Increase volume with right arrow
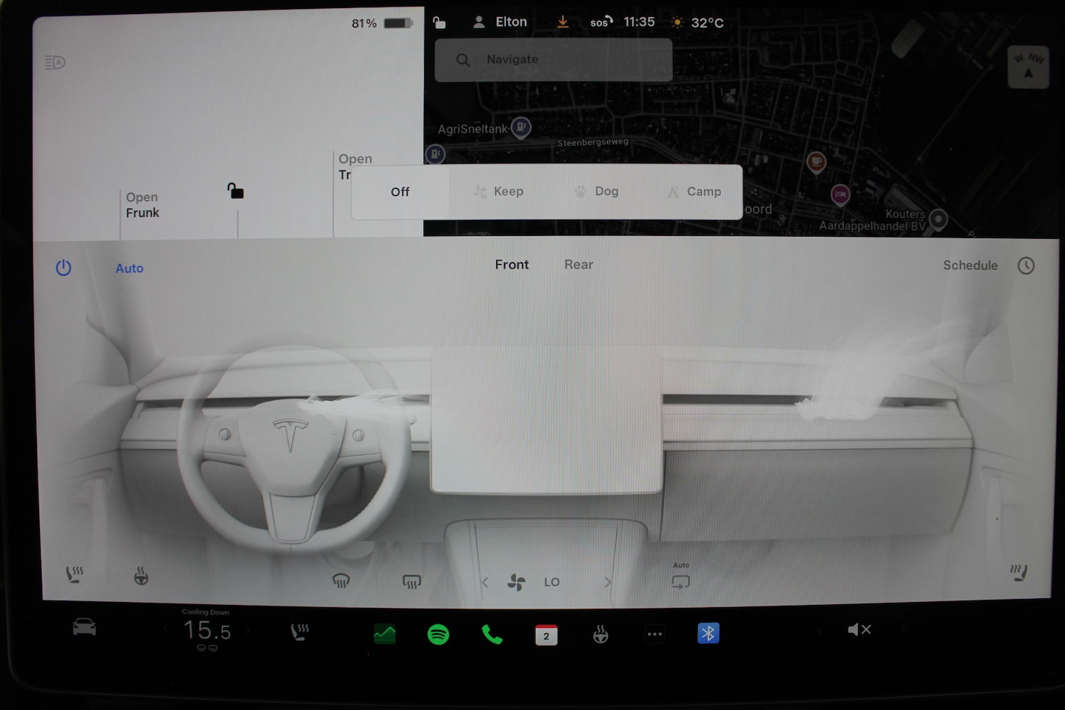The image size is (1065, 710). coord(902,629)
